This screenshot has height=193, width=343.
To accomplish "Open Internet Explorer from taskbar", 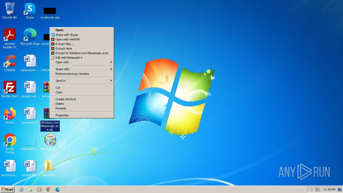I will click(x=21, y=190).
